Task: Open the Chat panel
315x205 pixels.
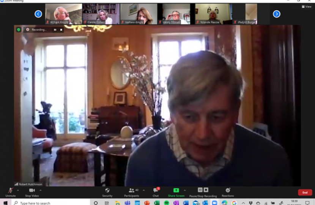Action: point(156,191)
